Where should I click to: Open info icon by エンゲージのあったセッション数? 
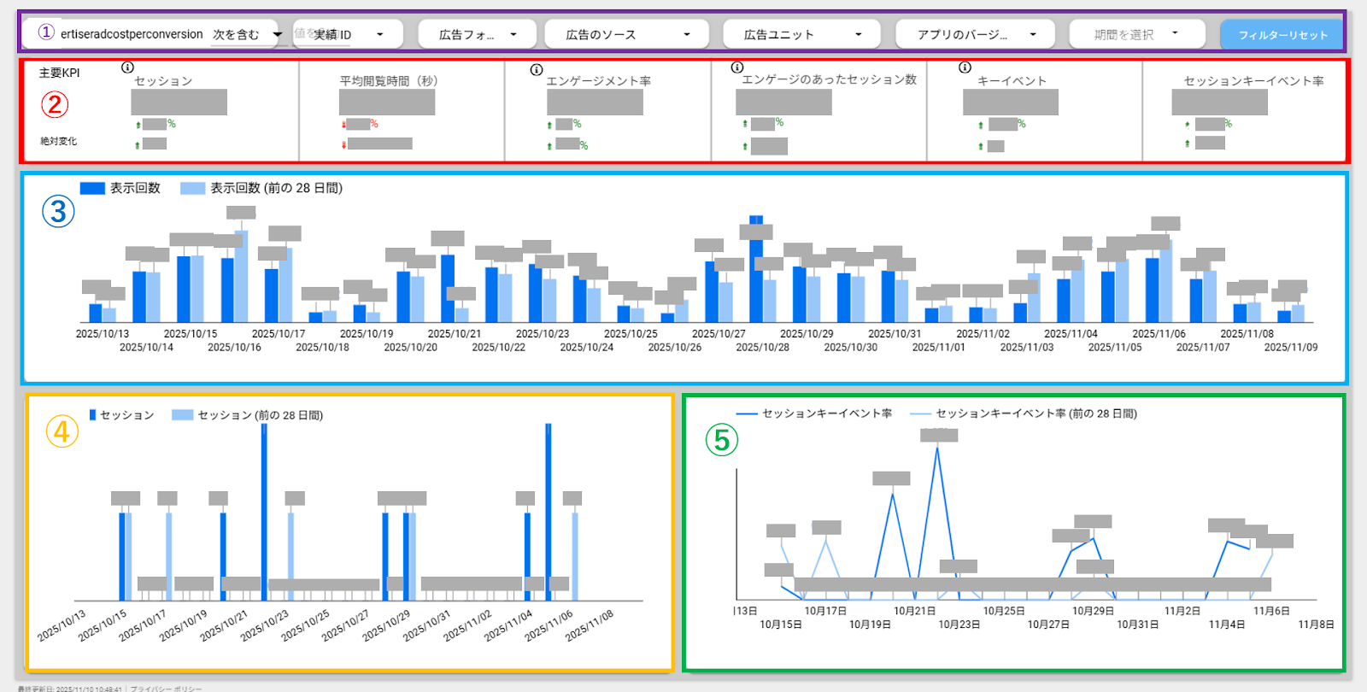[x=736, y=67]
